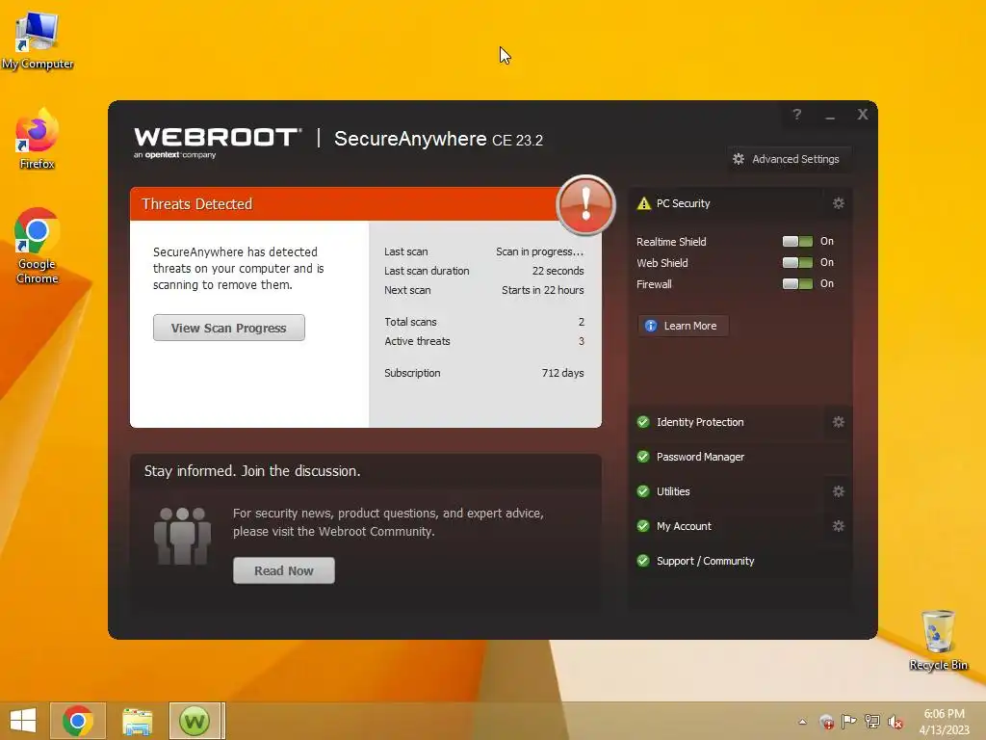Toggle the Realtime Shield switch
This screenshot has width=986, height=740.
797,242
